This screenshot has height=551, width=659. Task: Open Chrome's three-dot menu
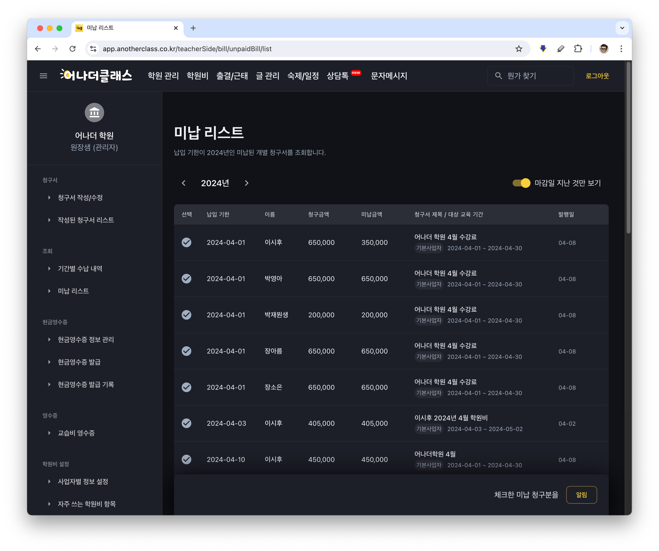[621, 49]
